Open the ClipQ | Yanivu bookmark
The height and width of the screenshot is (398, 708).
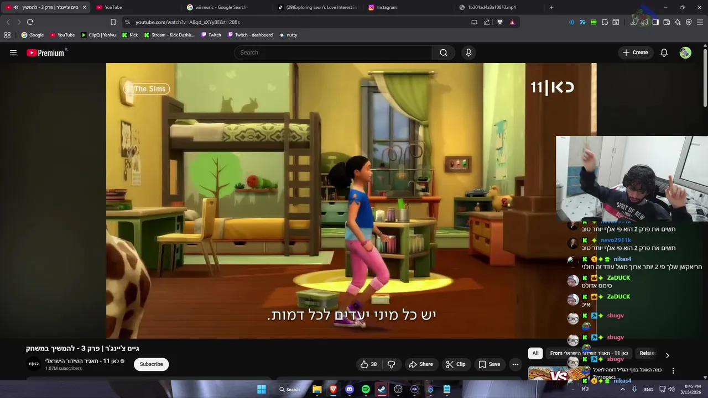click(x=98, y=35)
